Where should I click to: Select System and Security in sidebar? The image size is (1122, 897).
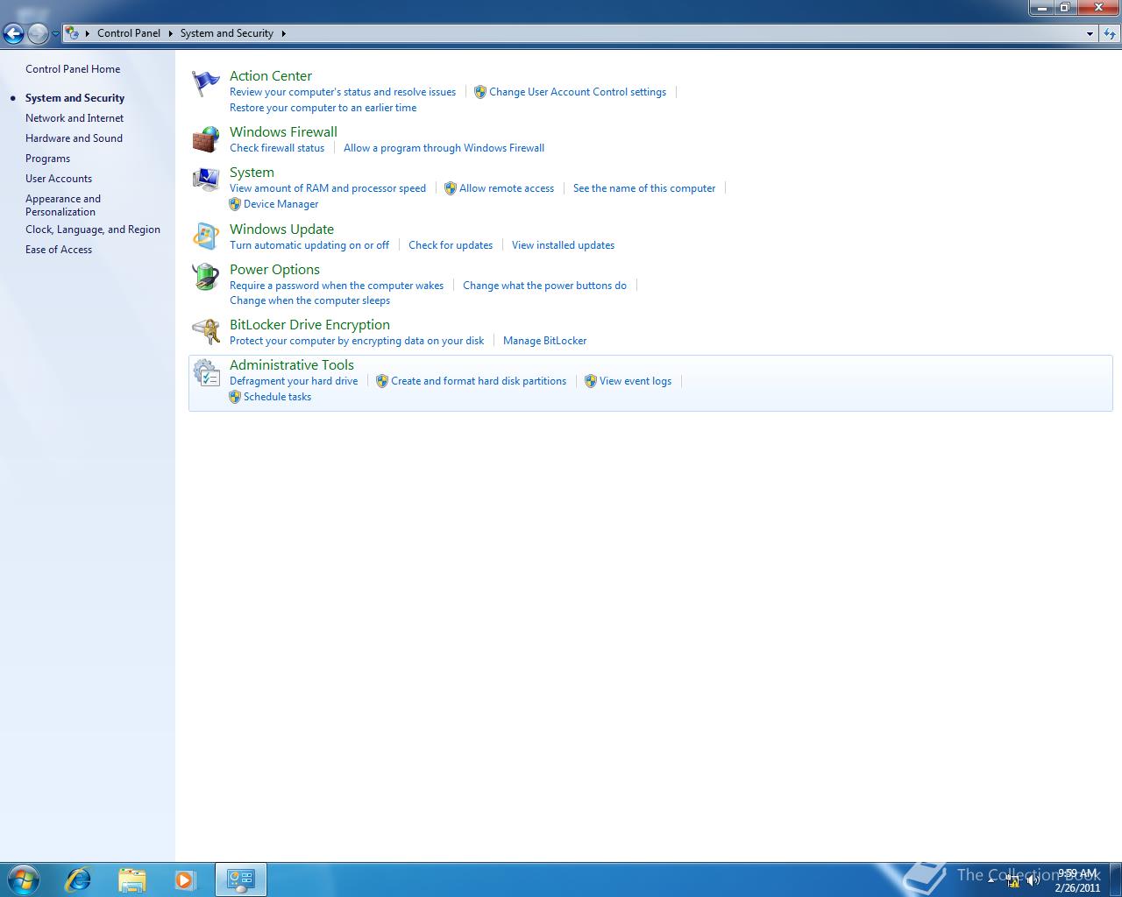point(75,98)
